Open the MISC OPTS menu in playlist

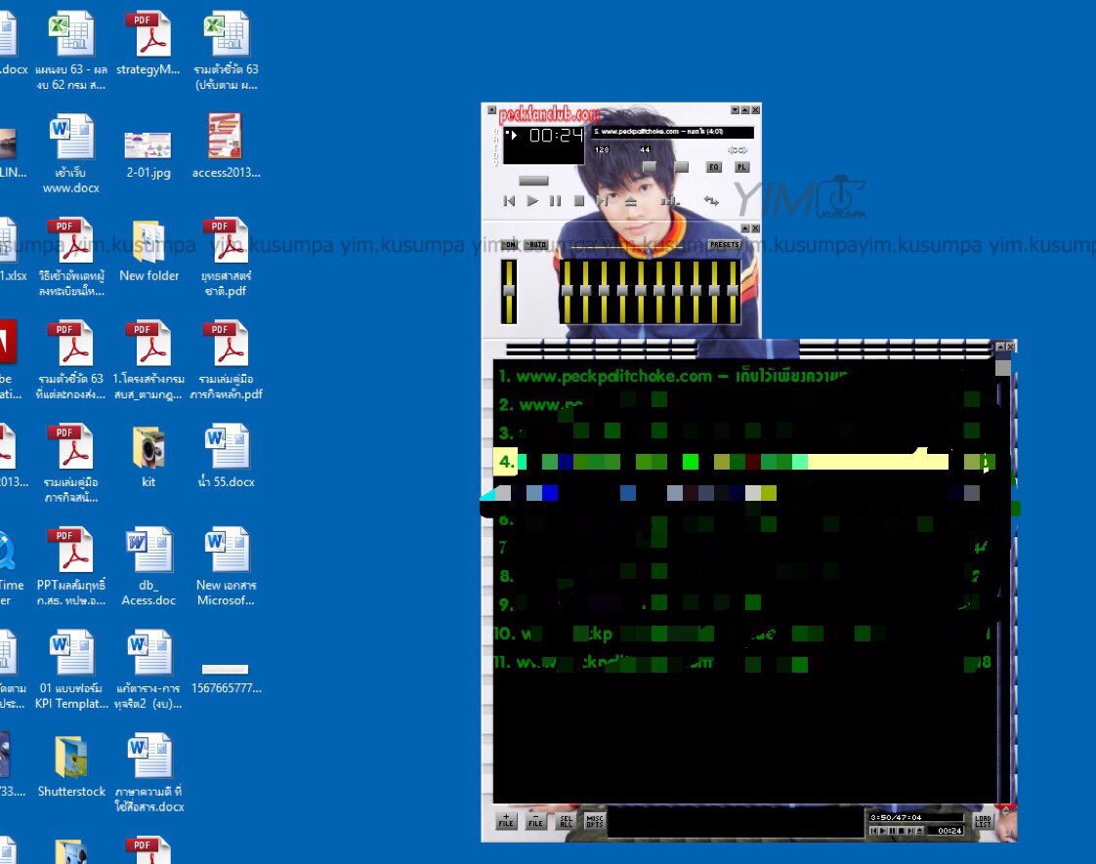pos(595,821)
